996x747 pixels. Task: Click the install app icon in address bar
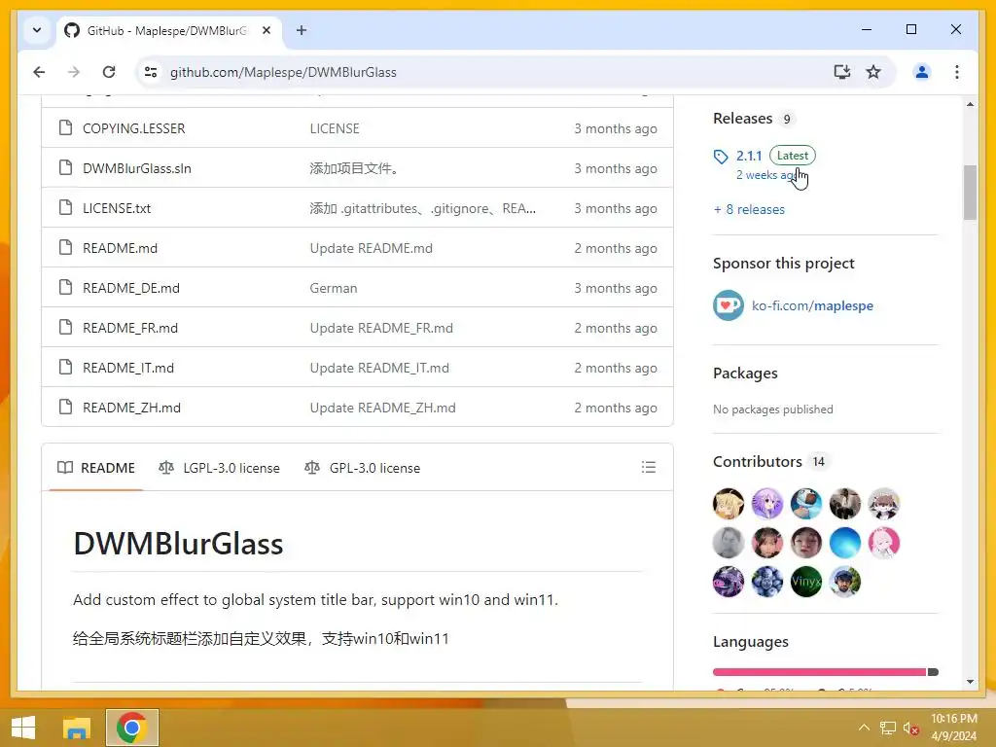pos(841,72)
